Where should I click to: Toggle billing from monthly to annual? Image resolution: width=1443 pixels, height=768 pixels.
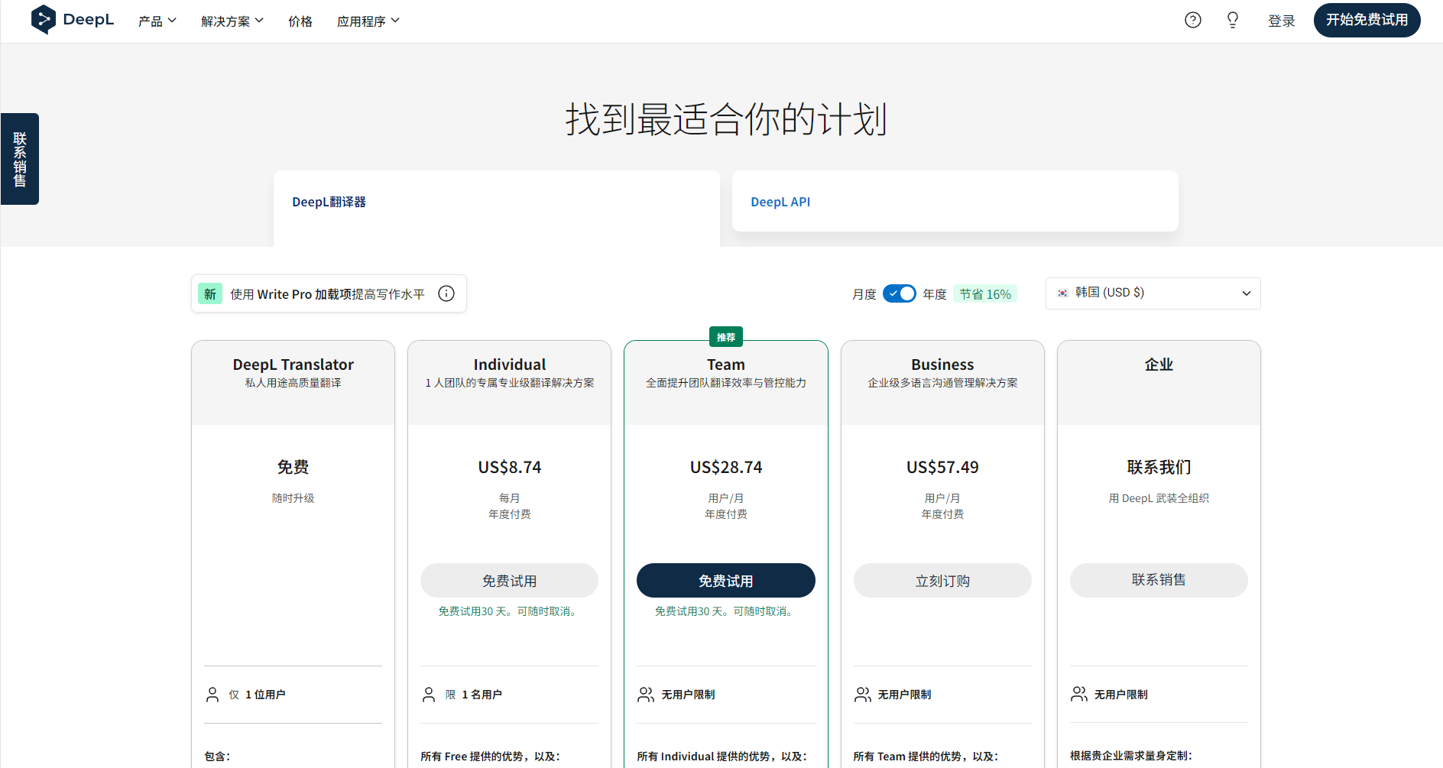pos(899,293)
